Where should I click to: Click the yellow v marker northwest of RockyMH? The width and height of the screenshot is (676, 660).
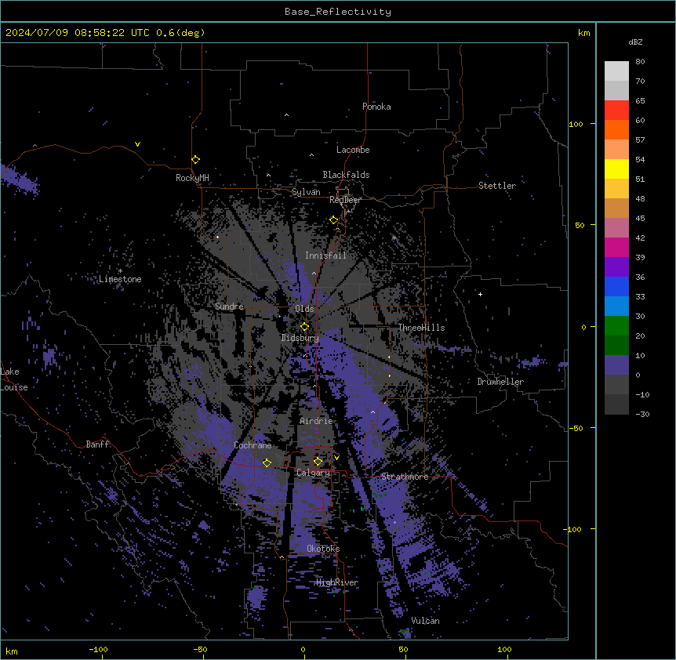click(137, 144)
